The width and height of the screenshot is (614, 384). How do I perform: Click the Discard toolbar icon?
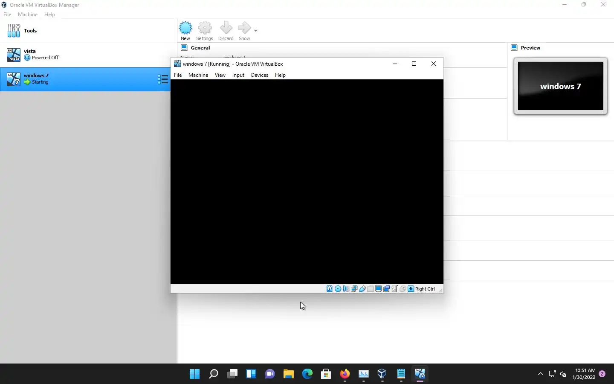pyautogui.click(x=226, y=31)
